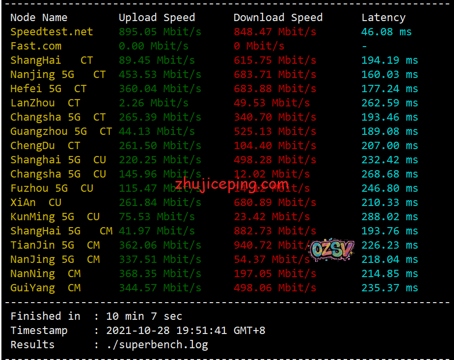Select the Speedtest.net node name
Screen dimensions: 454x360
click(52, 32)
